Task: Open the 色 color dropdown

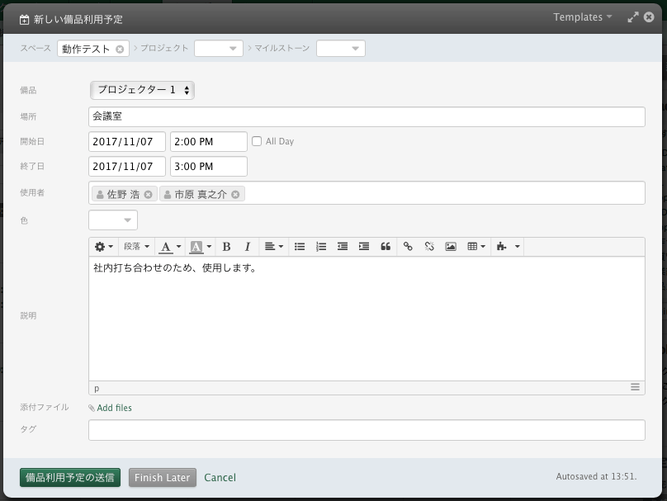Action: [113, 220]
